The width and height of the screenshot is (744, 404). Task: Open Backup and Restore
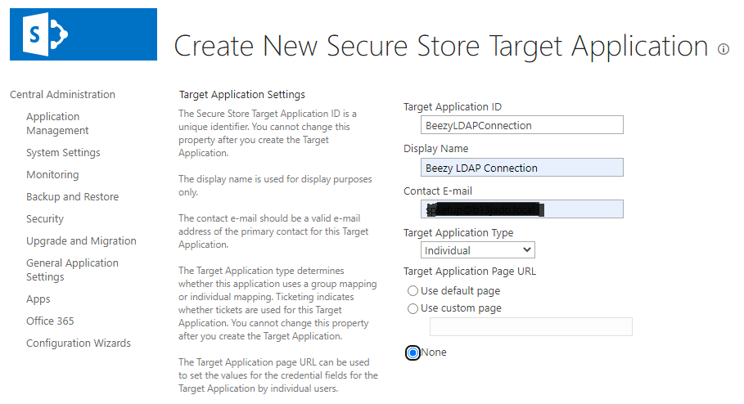tap(73, 197)
